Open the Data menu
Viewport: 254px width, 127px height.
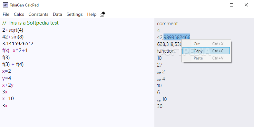(x=57, y=14)
